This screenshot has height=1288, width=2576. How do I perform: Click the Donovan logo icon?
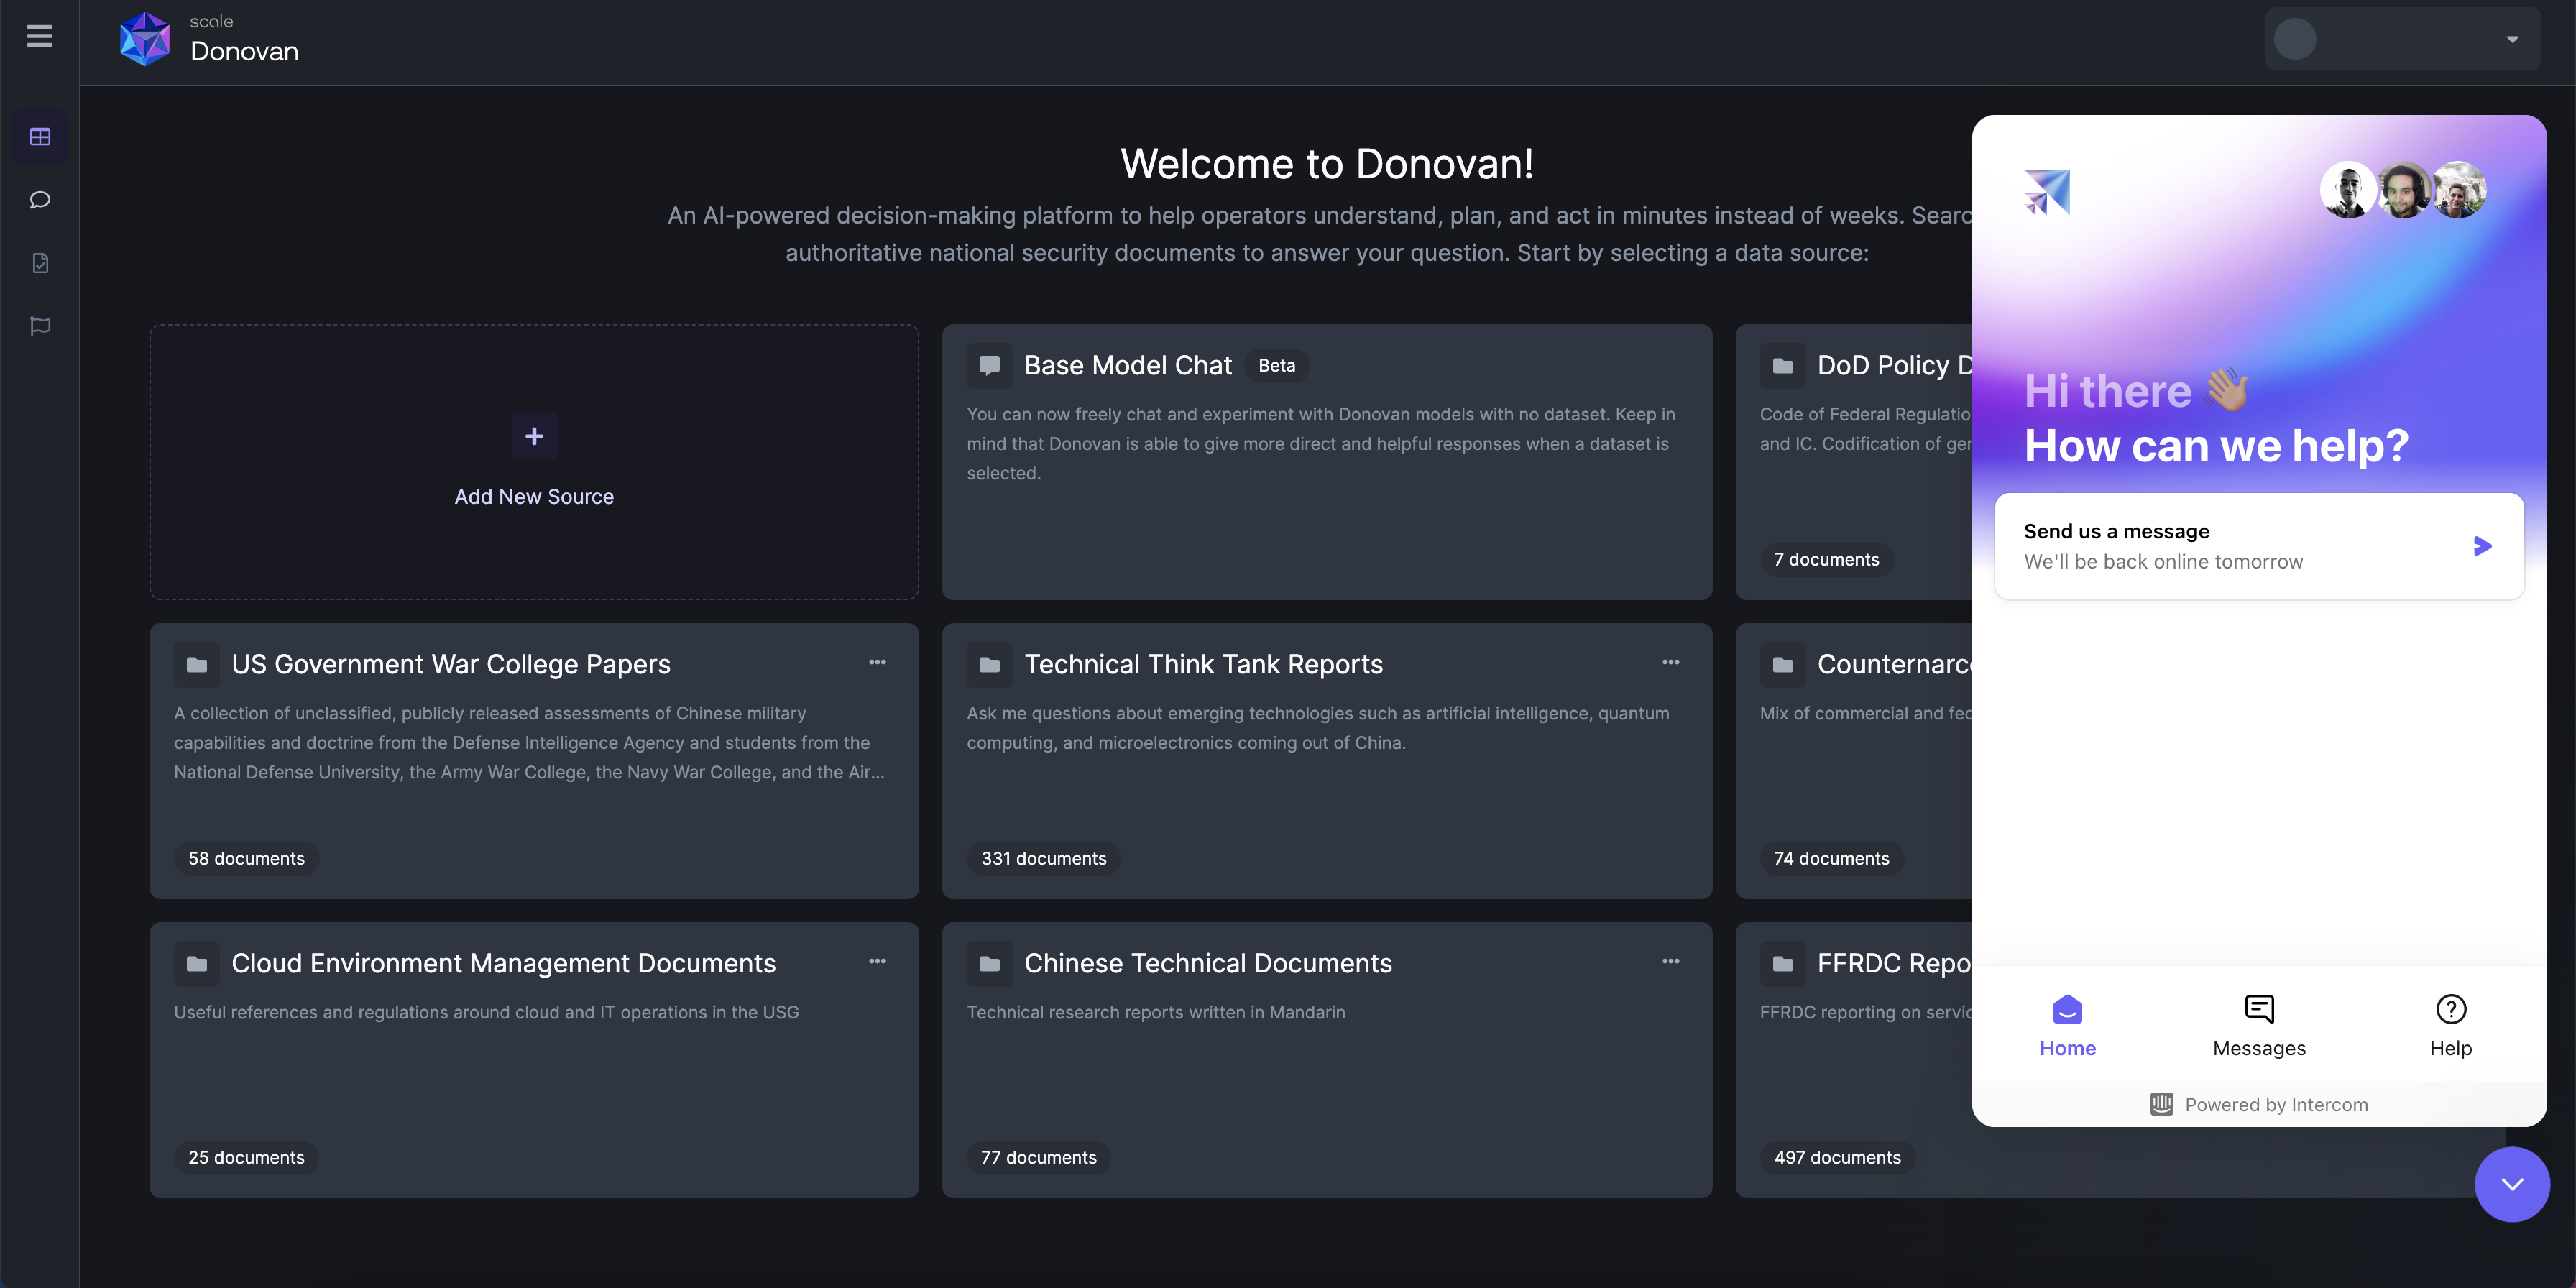[145, 39]
